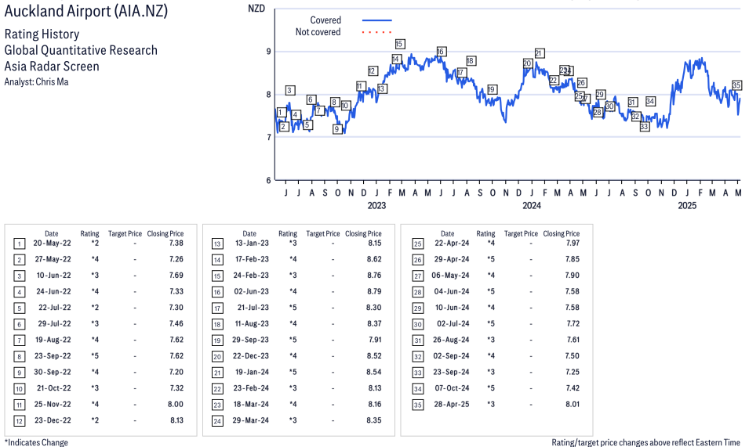Click the boxed number 25 beside 22-Apr-24
Viewport: 749px width, 447px height.
[417, 244]
